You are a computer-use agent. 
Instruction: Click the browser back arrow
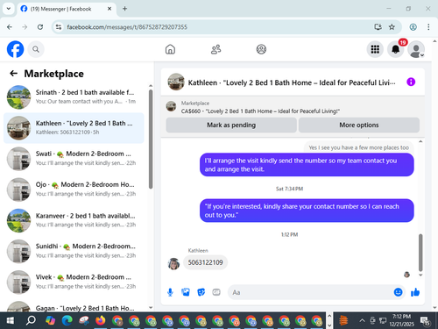coord(10,27)
